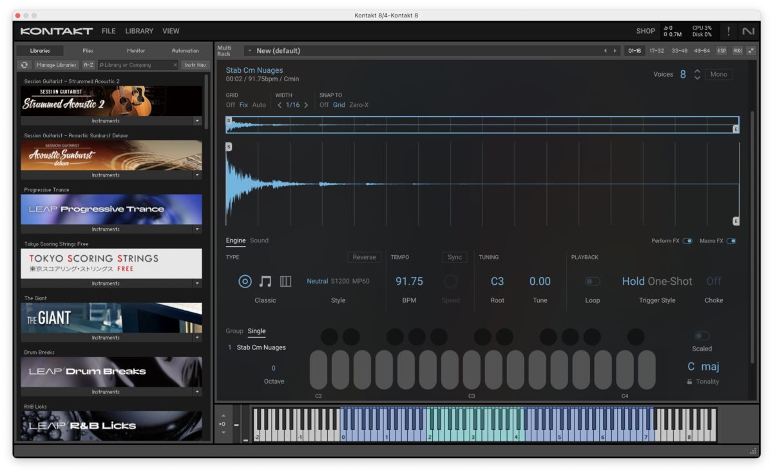Click the 91.75 BPM value
773x473 pixels.
point(409,281)
